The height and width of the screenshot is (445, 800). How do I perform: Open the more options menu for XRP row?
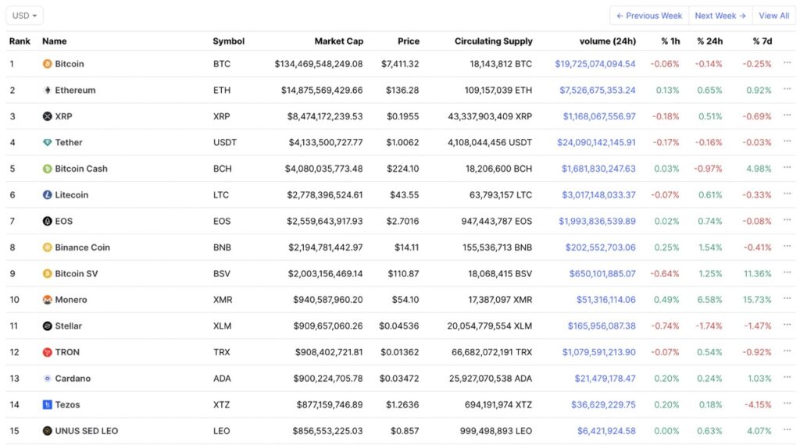[787, 116]
